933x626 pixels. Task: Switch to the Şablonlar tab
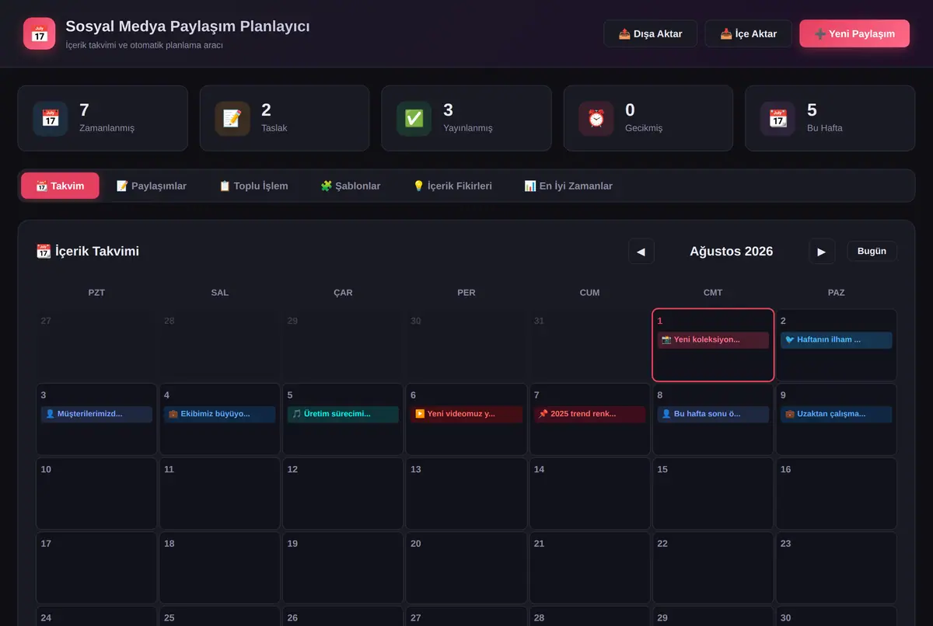click(351, 186)
